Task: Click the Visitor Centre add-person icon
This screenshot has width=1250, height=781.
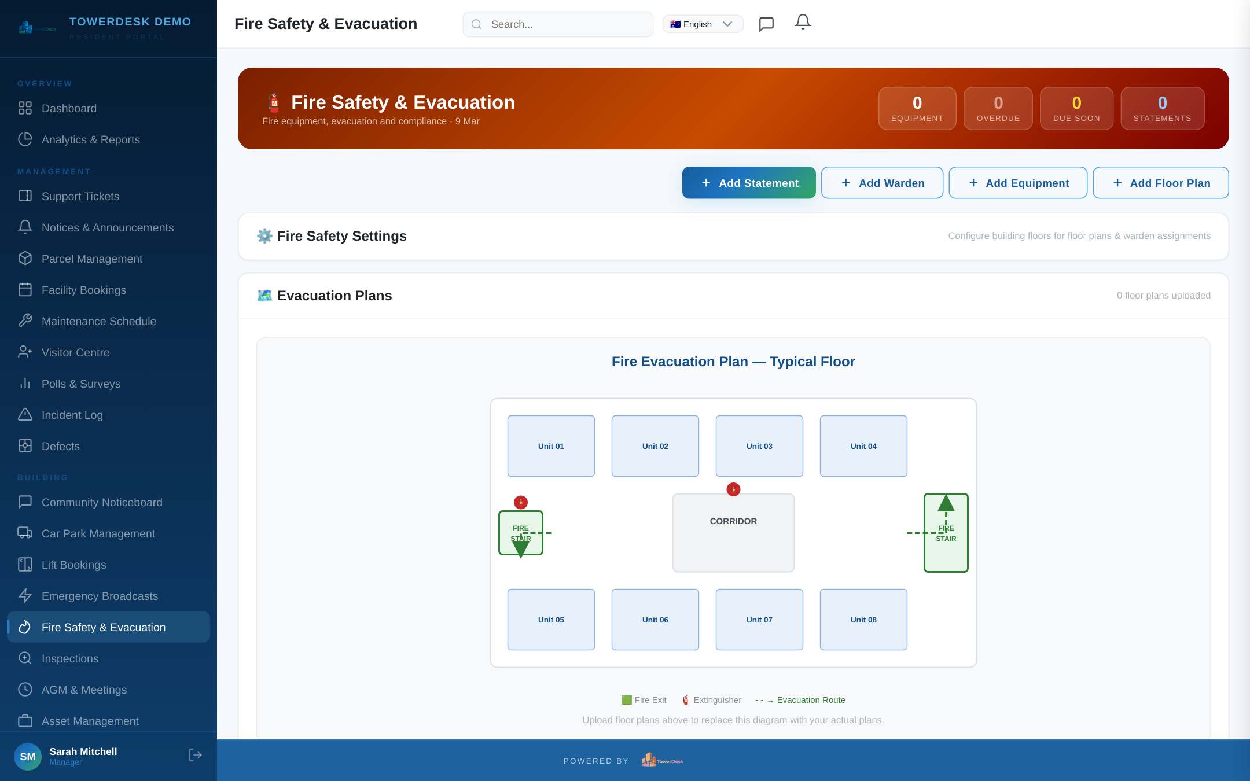Action: [25, 352]
